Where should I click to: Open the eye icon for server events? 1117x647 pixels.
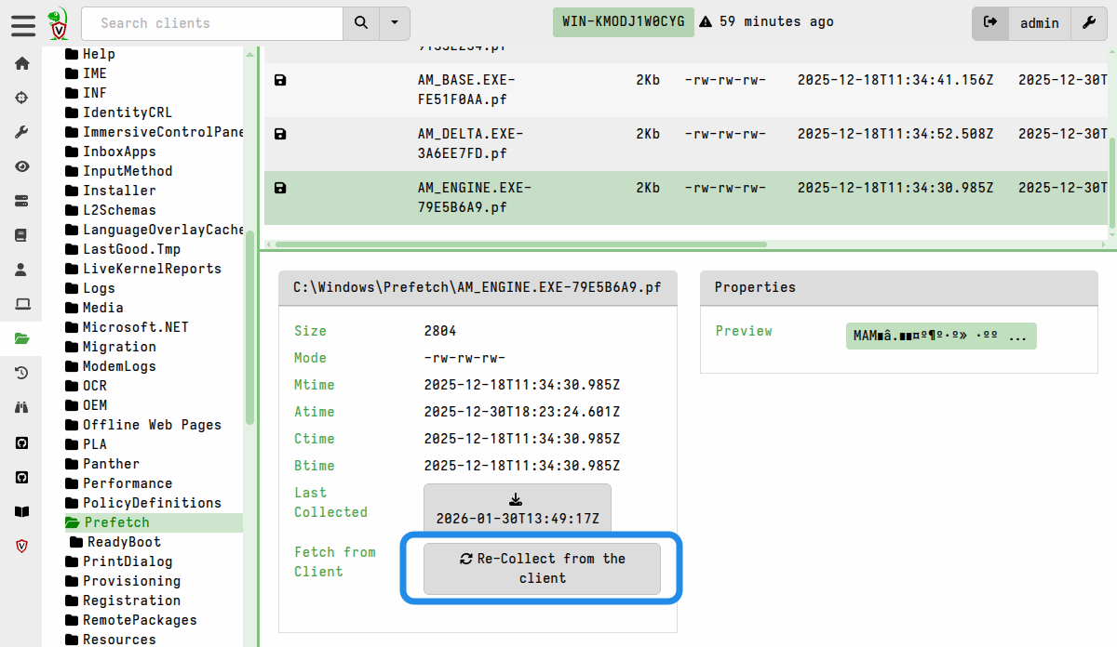pos(21,166)
